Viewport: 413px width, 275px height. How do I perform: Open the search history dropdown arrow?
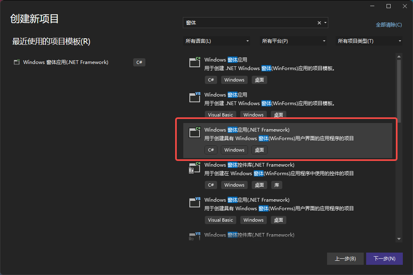[325, 23]
